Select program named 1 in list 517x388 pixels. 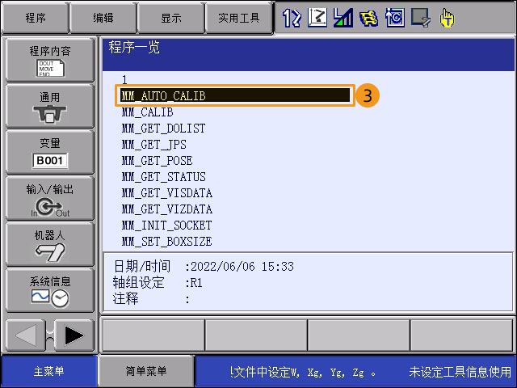coord(124,79)
